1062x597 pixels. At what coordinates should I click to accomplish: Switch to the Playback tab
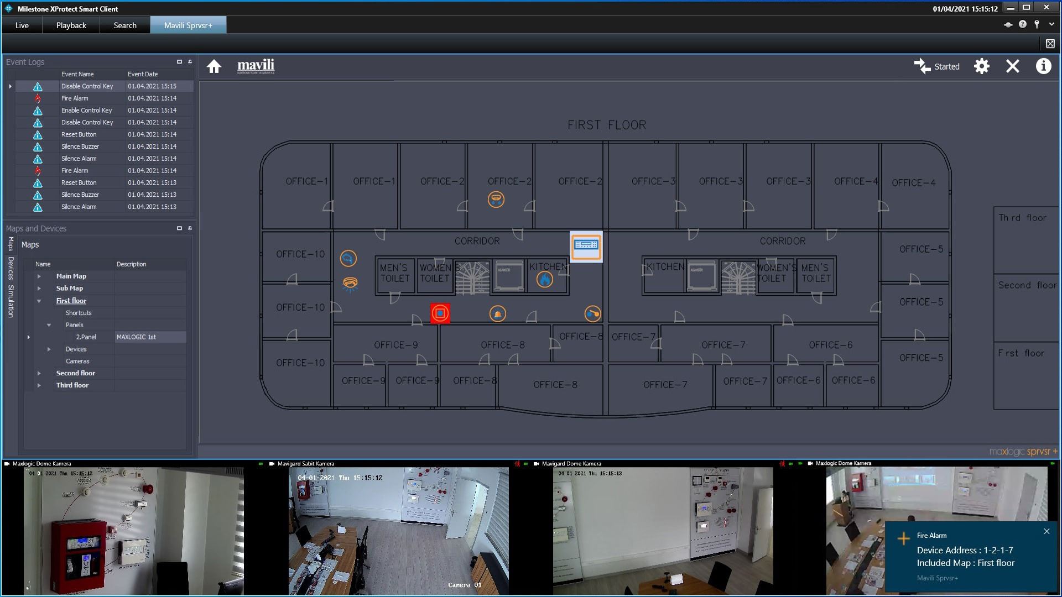(71, 25)
